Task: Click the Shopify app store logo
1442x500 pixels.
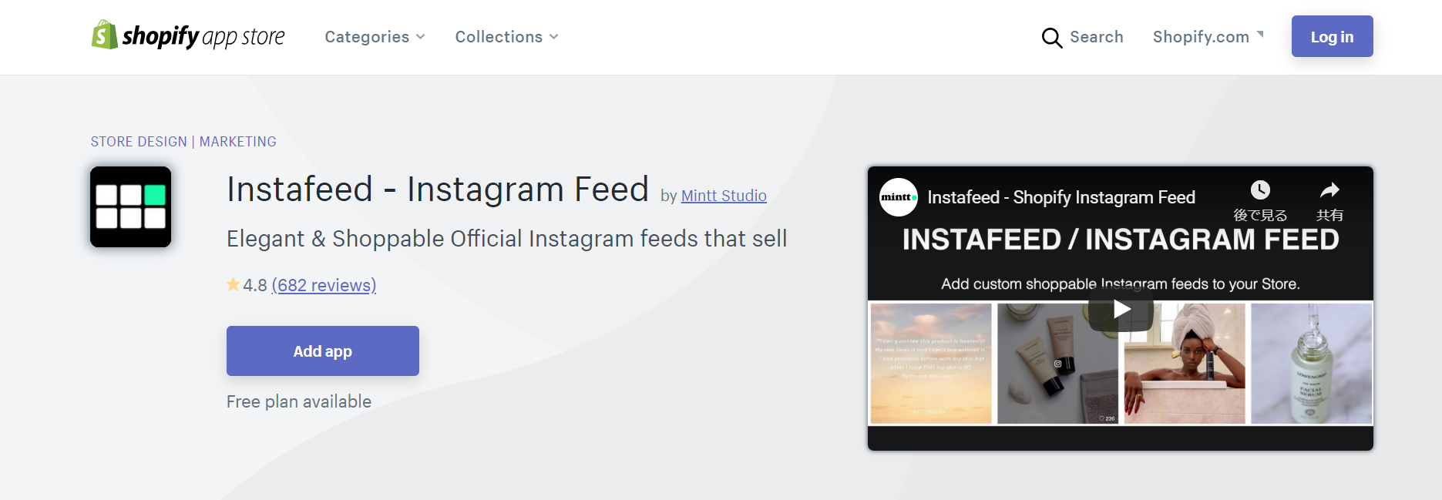Action: pos(188,36)
